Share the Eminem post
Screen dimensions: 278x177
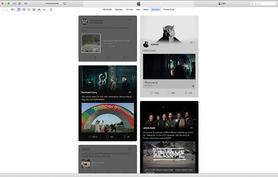pos(186,93)
